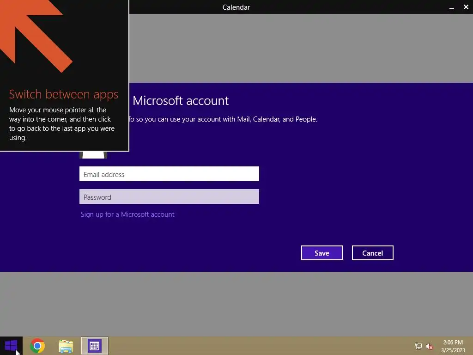Cancel the Microsoft account dialog
This screenshot has height=355, width=473.
[373, 253]
